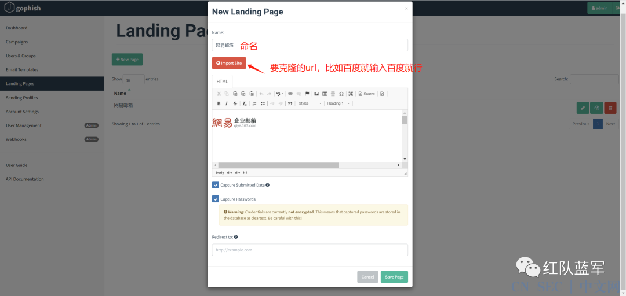
Task: Click the editor's vertical scrollbar thumb
Action: point(405,120)
